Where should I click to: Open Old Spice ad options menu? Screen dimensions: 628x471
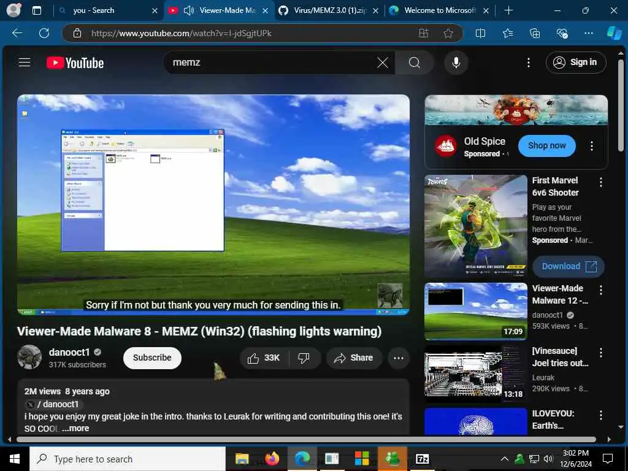(x=592, y=146)
